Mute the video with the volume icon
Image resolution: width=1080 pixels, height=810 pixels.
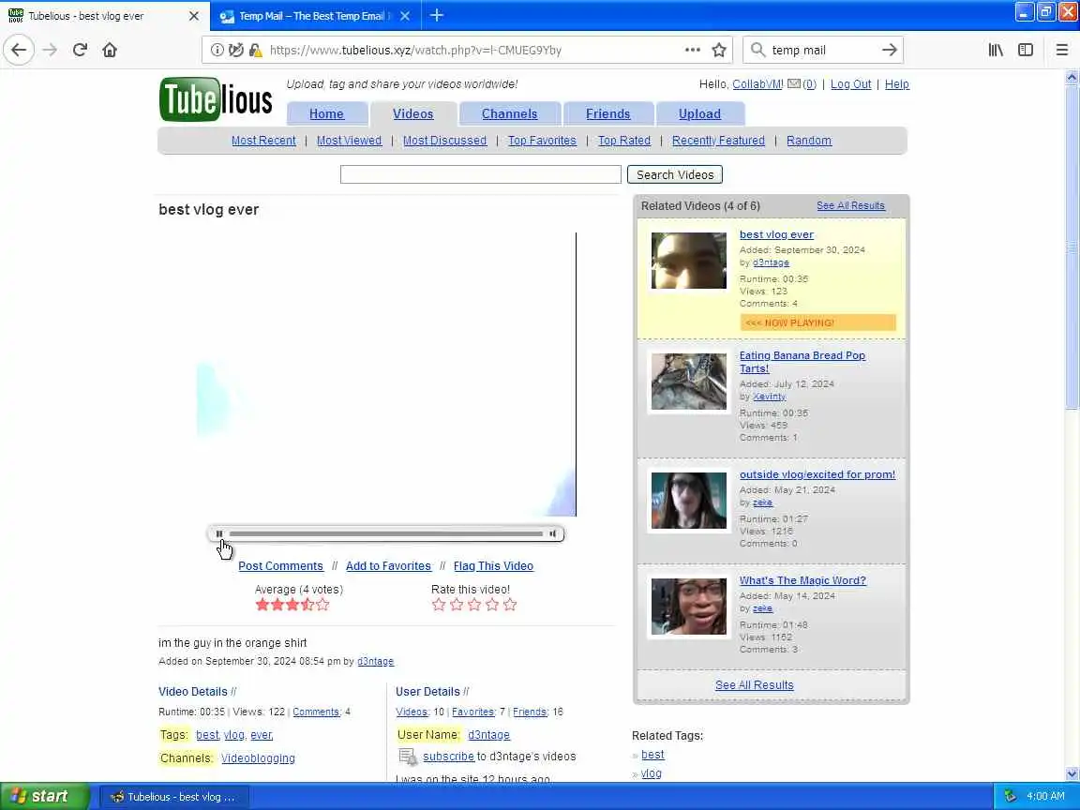click(x=552, y=533)
